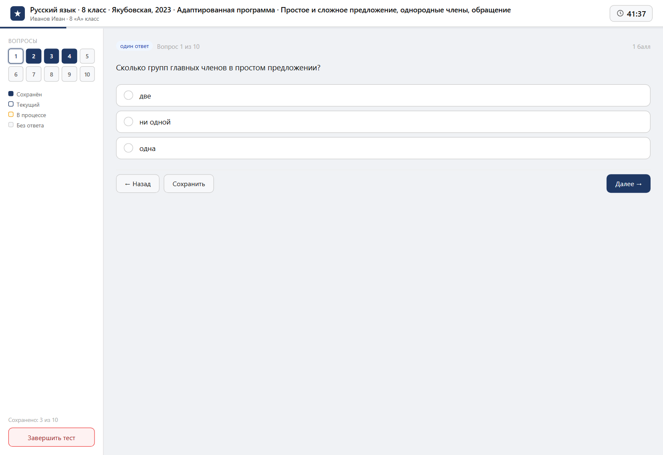Click the 'один ответ' badge
Screen dimensions: 663x455
click(134, 46)
